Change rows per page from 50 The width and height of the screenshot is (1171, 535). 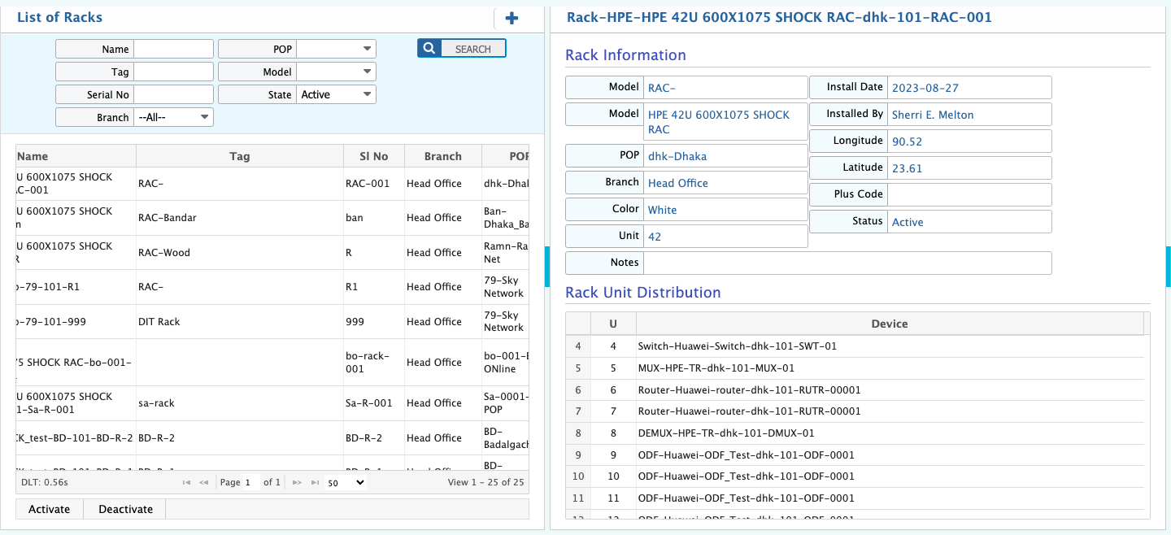pos(346,482)
